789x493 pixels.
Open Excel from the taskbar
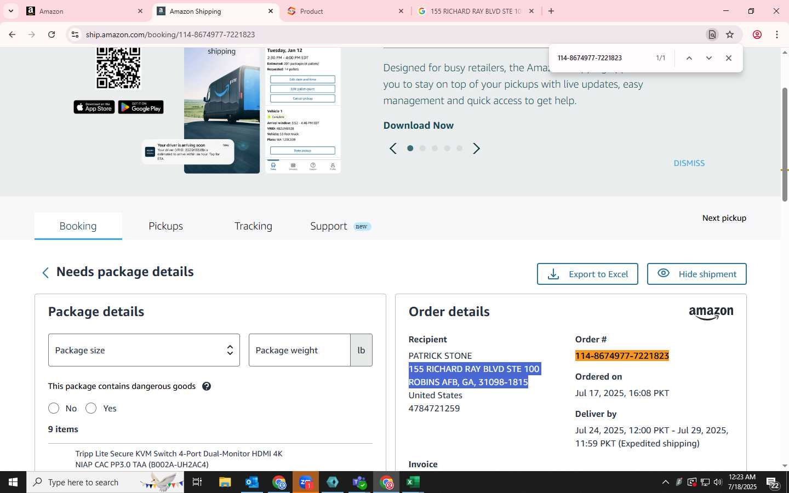[413, 482]
